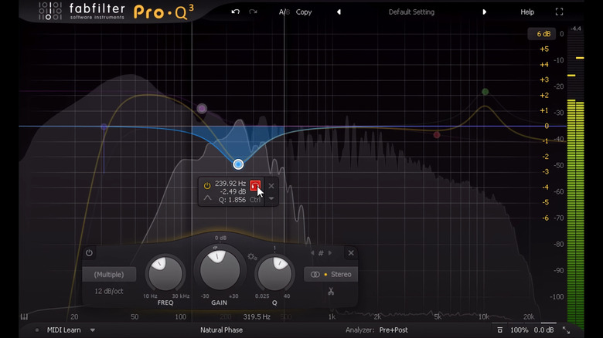Open the Default Setting preset menu

(411, 12)
